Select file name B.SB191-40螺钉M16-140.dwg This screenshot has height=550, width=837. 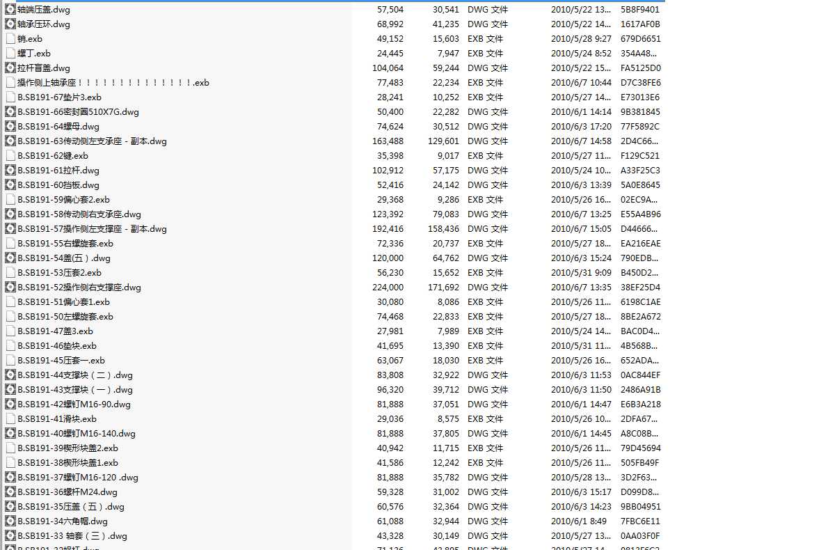(x=77, y=434)
